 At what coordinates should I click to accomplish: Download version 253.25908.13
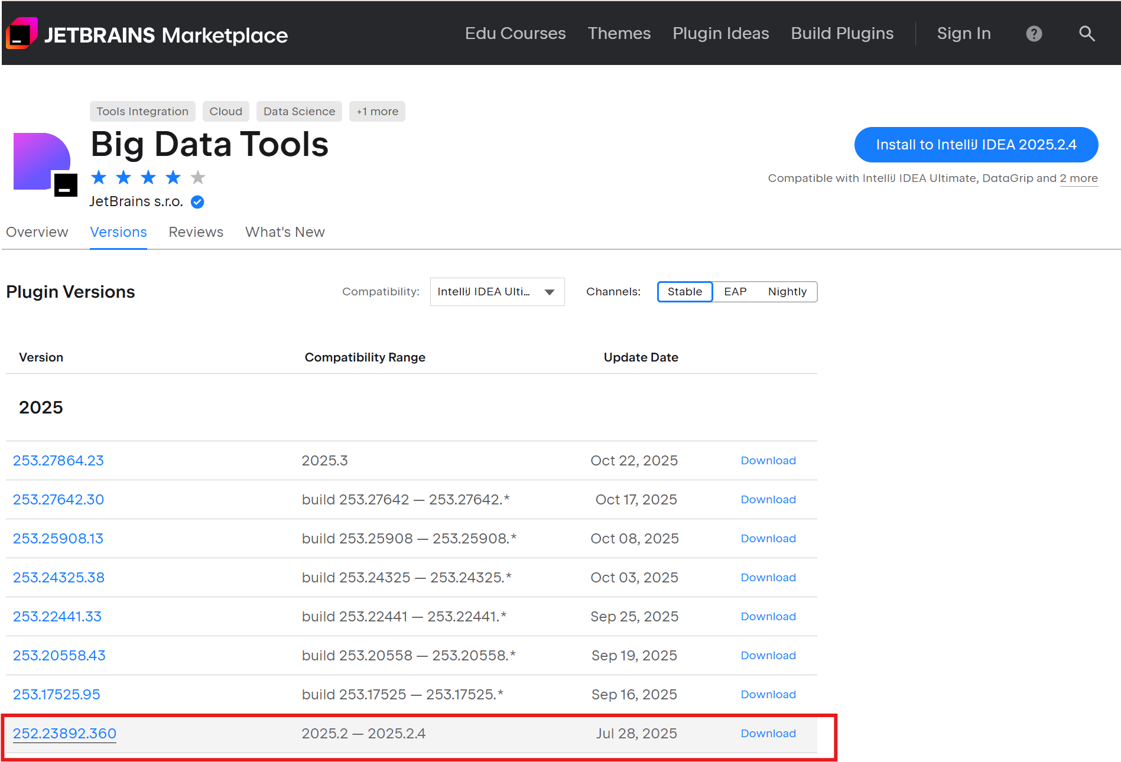point(768,539)
